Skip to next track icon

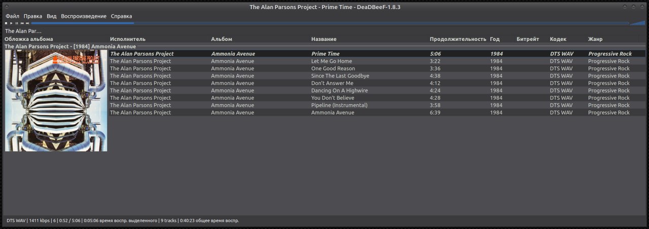pos(27,23)
